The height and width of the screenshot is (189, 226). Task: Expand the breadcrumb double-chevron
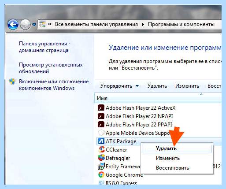point(50,24)
